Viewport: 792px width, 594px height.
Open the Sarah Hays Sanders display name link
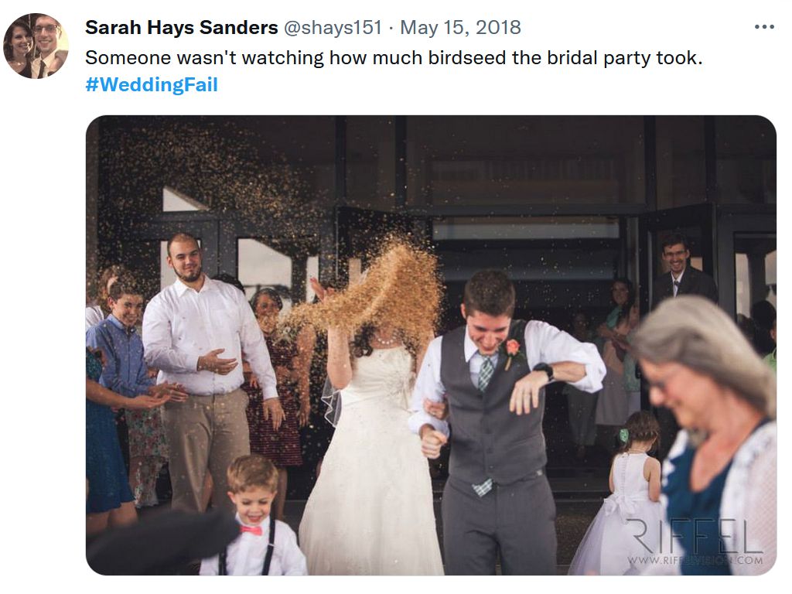click(181, 28)
